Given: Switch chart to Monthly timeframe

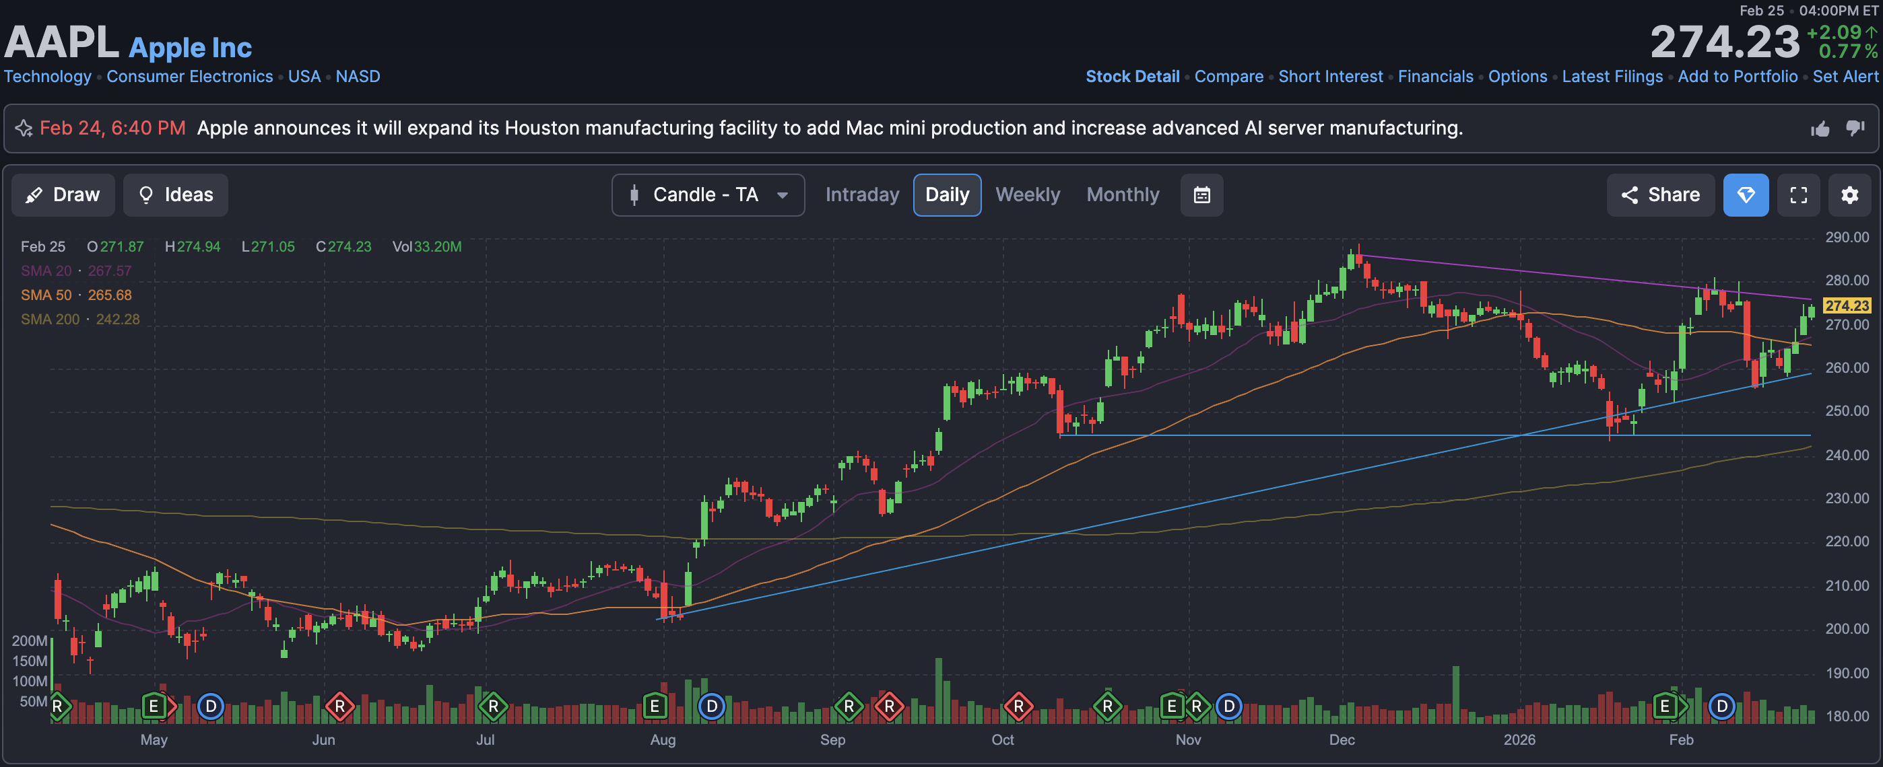Looking at the screenshot, I should 1122,195.
